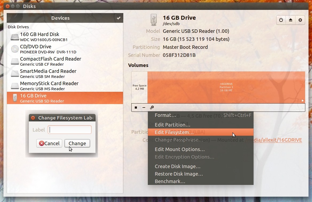This screenshot has width=312, height=202.
Task: Select PIONEER DVD-RW DVR-111D row
Action: tap(65, 49)
